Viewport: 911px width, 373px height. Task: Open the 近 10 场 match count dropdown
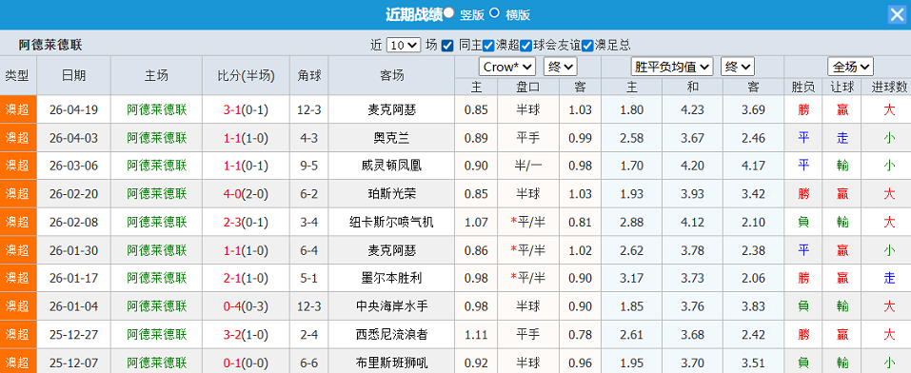pos(404,46)
